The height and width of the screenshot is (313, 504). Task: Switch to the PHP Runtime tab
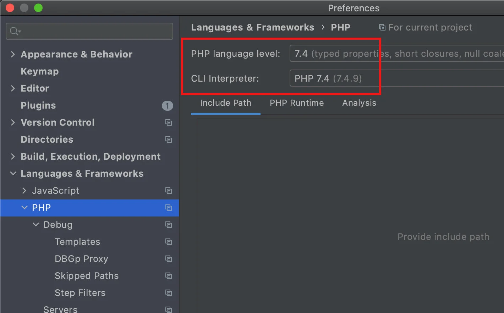(297, 103)
